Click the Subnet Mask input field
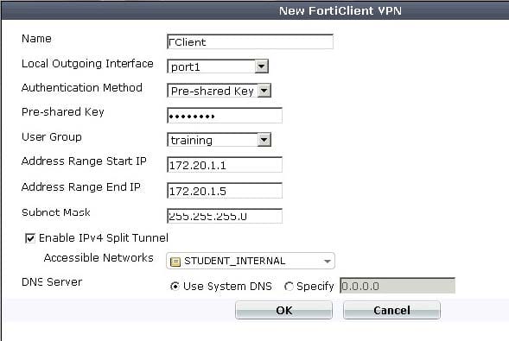Screen dimensions: 509x341 click(225, 216)
